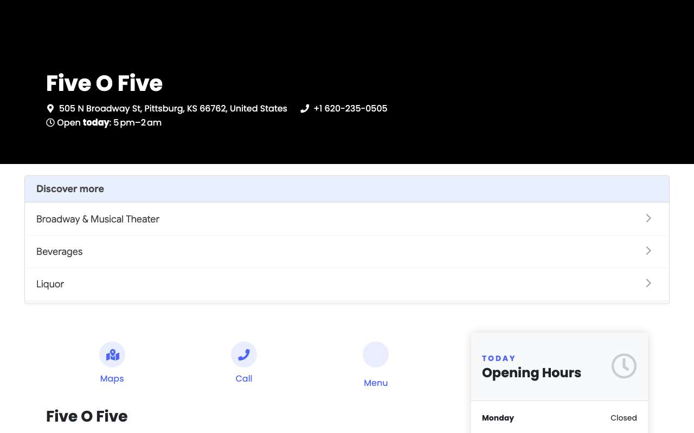Open the Liquor list entry
The width and height of the screenshot is (694, 433).
(347, 284)
